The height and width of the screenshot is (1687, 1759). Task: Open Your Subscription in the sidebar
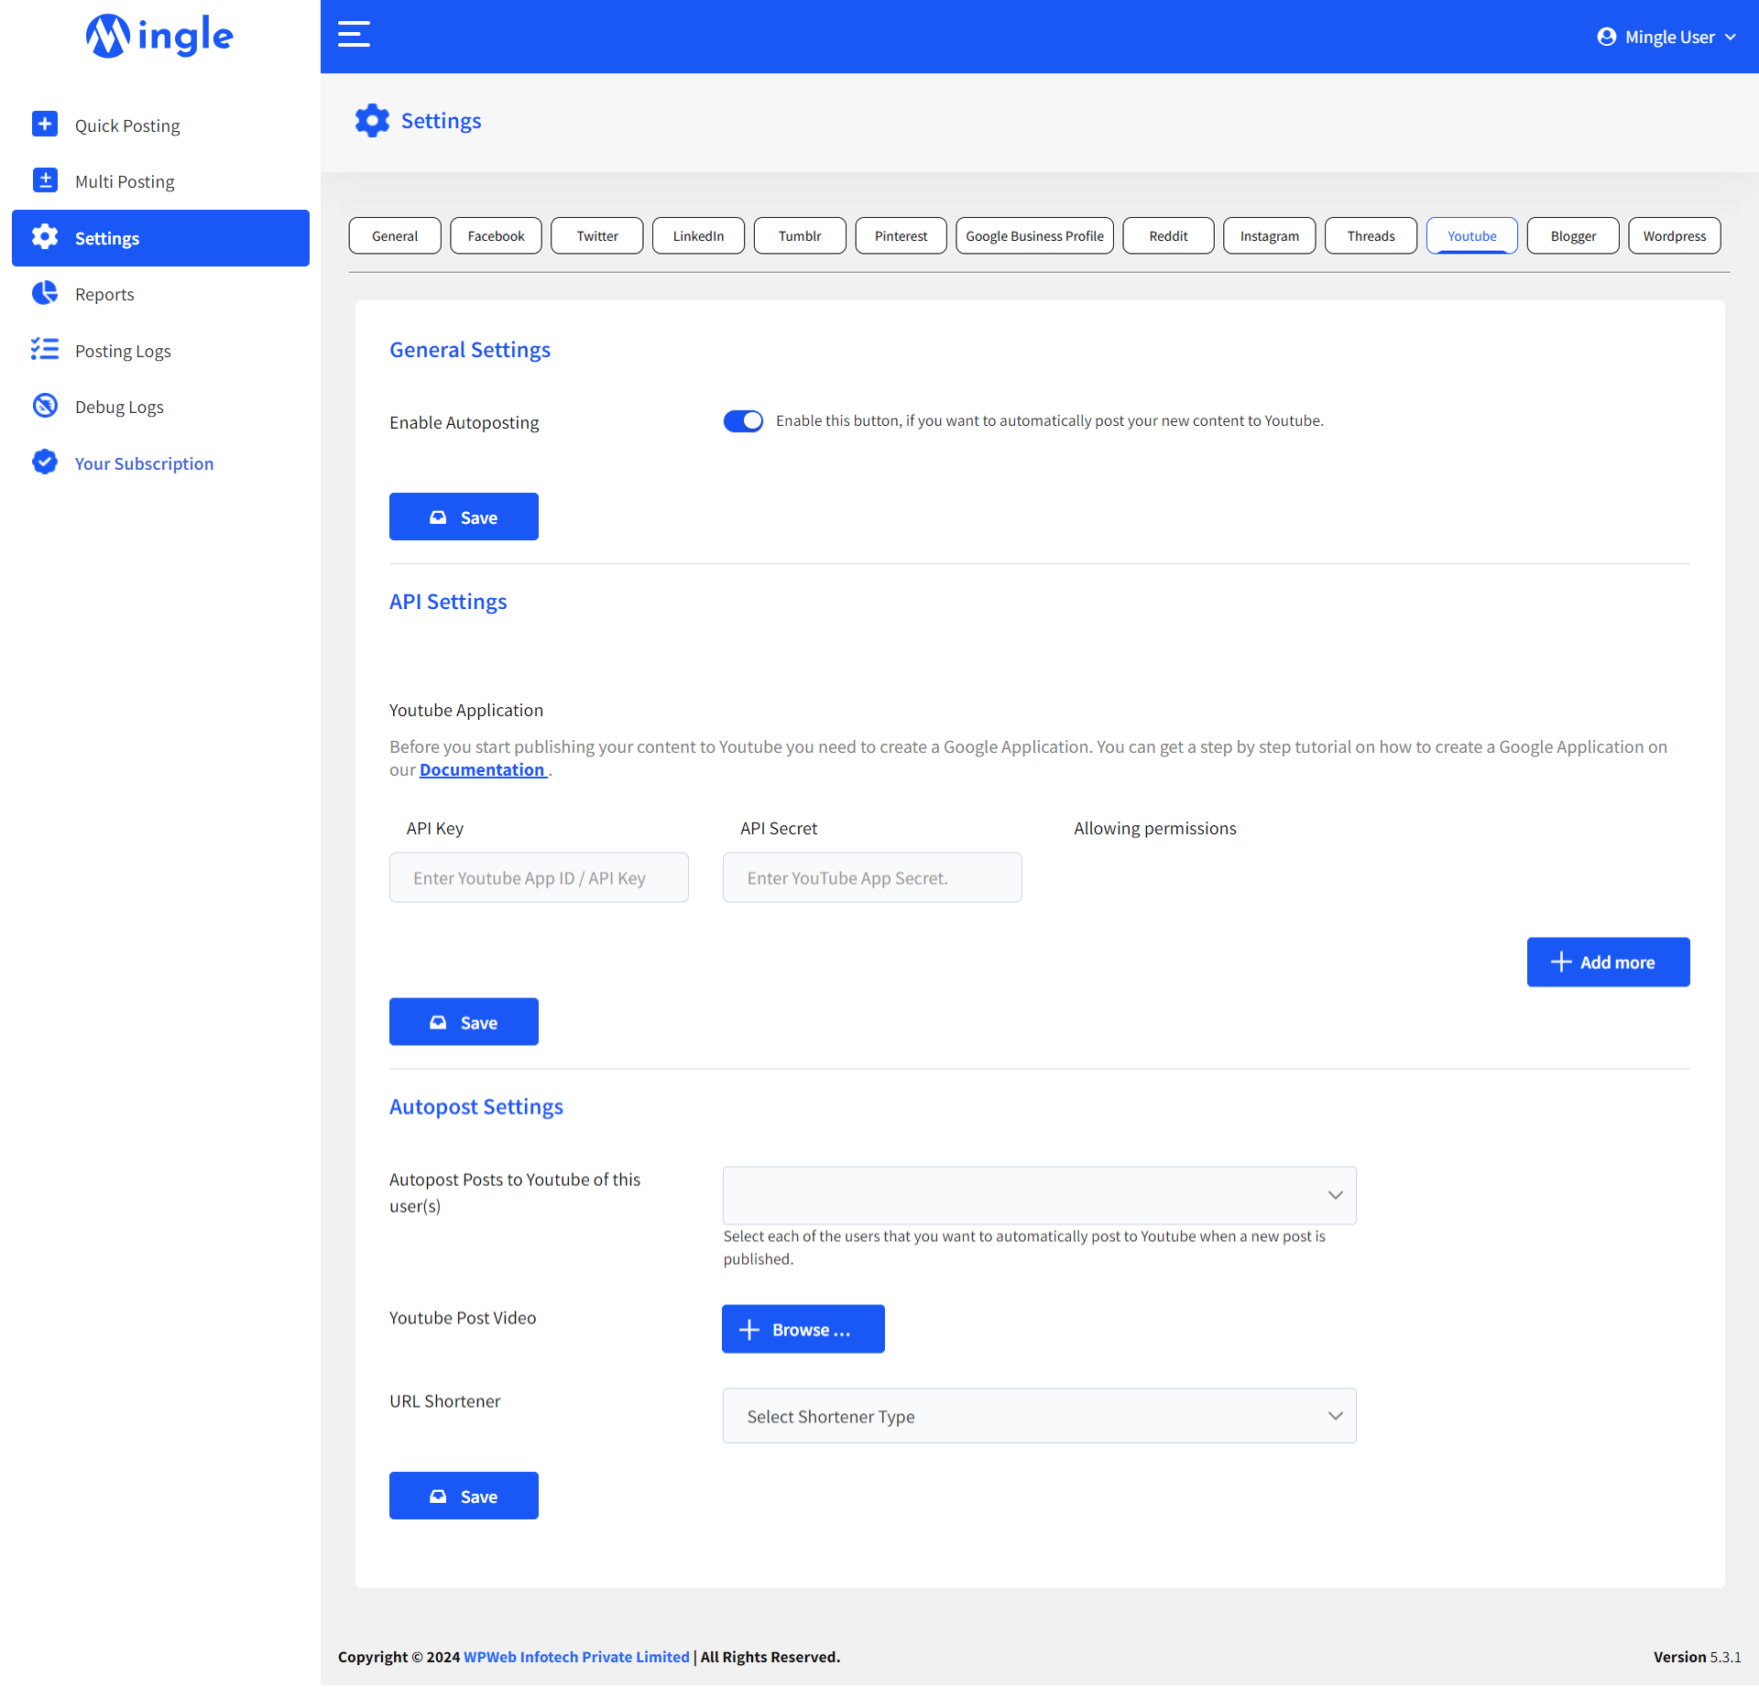(160, 463)
